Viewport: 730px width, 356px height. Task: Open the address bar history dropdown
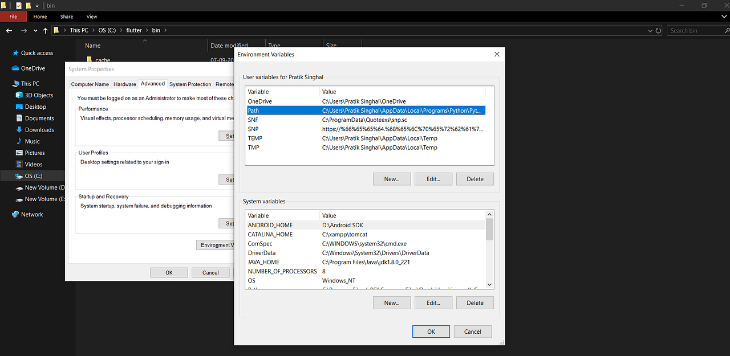point(650,30)
